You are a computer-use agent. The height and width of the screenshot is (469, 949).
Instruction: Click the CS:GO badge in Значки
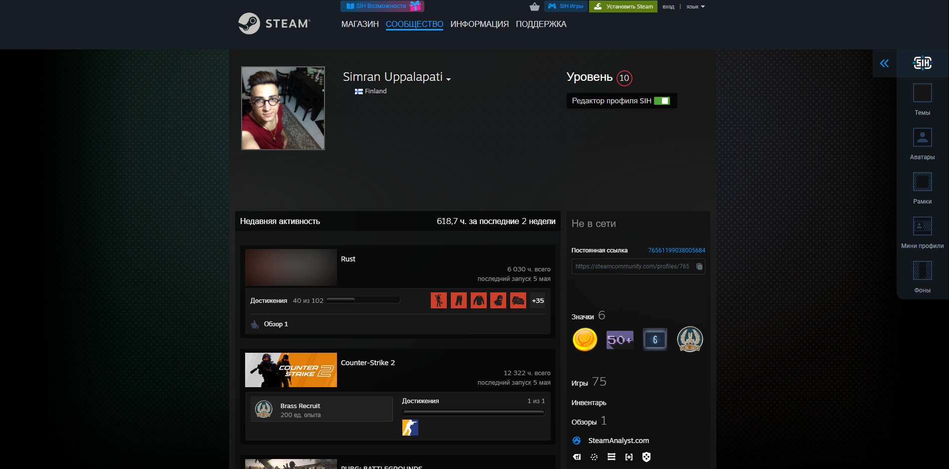tap(690, 340)
